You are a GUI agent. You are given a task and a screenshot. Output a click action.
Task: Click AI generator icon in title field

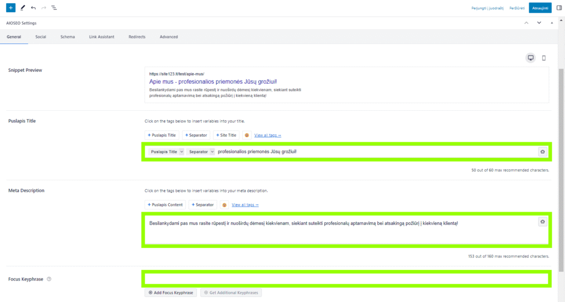542,152
